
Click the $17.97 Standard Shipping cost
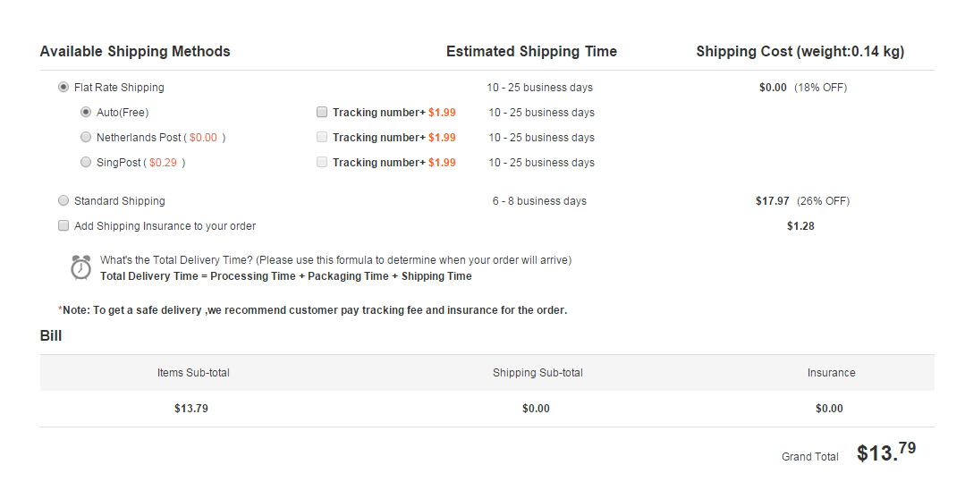773,200
